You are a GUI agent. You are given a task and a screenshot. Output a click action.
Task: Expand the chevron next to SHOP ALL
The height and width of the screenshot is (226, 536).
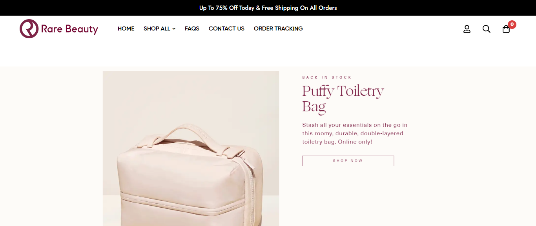point(174,29)
